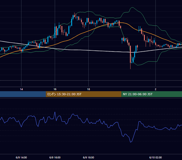Screen dimensions: 182x160
Task: Click the 6/9 14:00 date label
Action: tap(21, 157)
